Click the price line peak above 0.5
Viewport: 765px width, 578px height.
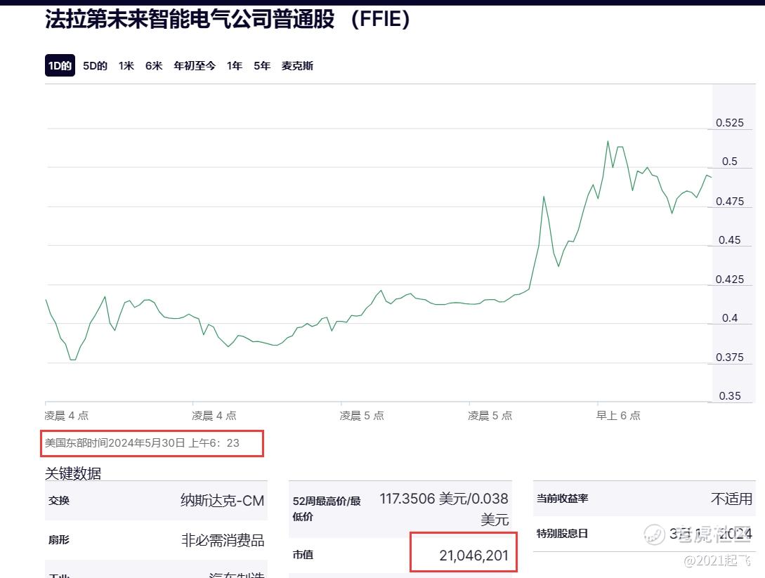pyautogui.click(x=608, y=141)
